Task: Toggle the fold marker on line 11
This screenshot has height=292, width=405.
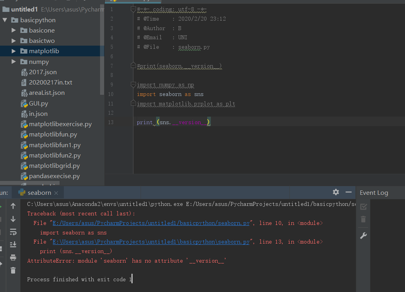Action: [133, 103]
